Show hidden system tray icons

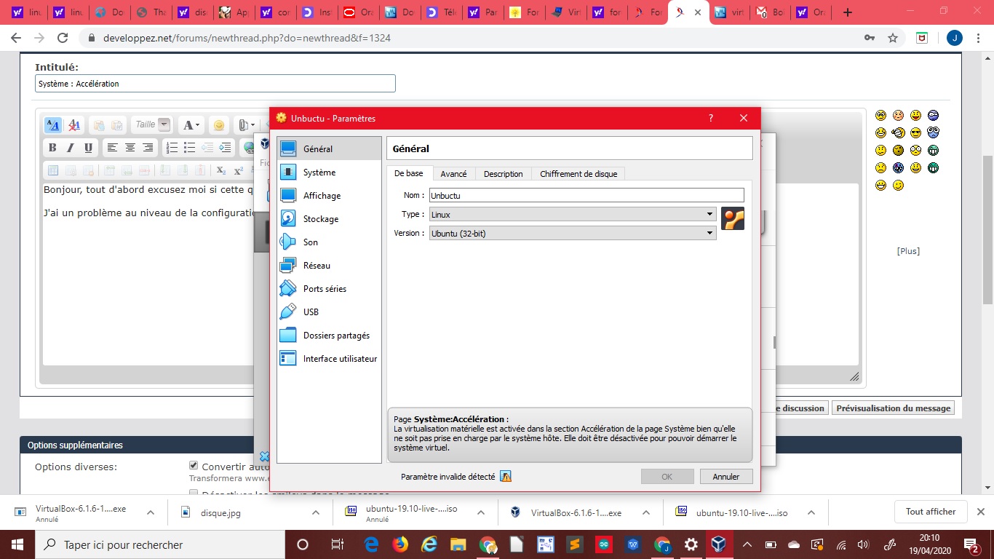(747, 544)
